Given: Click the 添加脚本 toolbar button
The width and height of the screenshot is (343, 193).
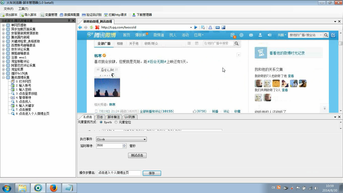Looking at the screenshot, I should click(9, 15).
